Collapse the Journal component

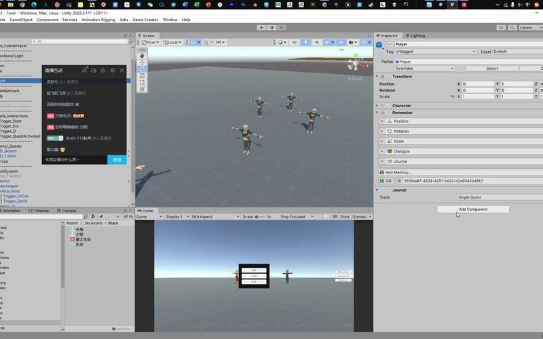(x=377, y=191)
